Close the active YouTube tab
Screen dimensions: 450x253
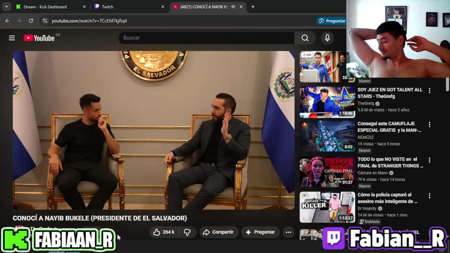241,7
